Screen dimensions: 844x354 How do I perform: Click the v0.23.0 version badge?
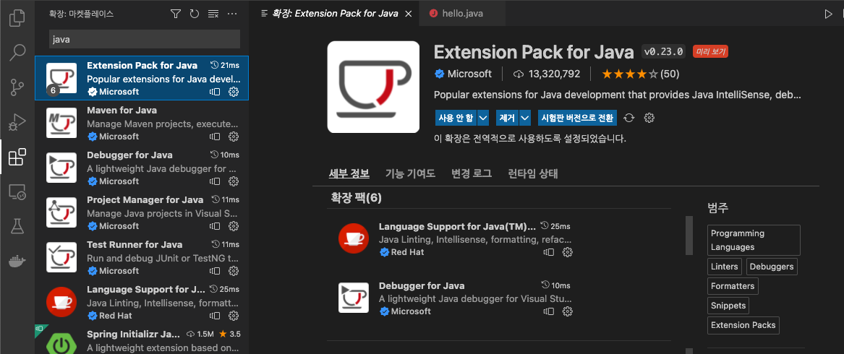point(664,51)
